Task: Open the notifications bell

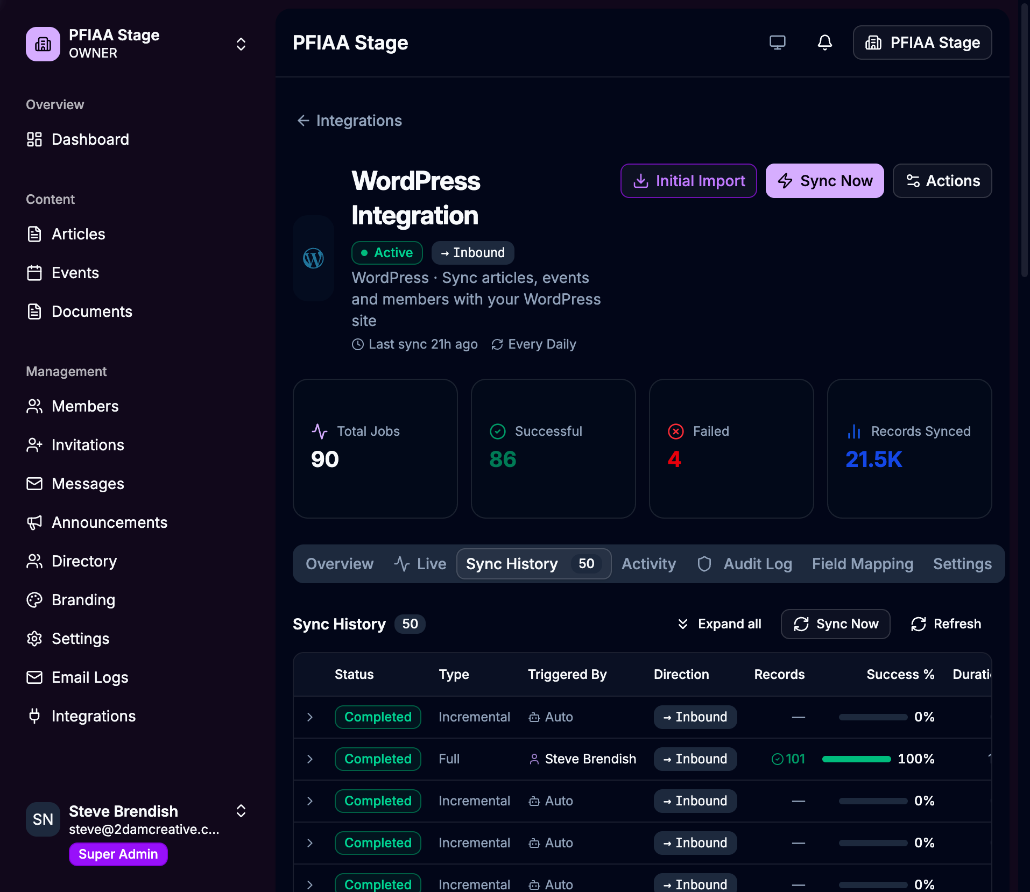Action: [824, 43]
